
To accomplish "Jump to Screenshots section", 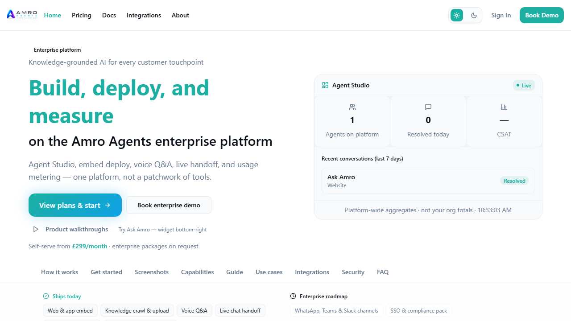I will click(x=152, y=272).
